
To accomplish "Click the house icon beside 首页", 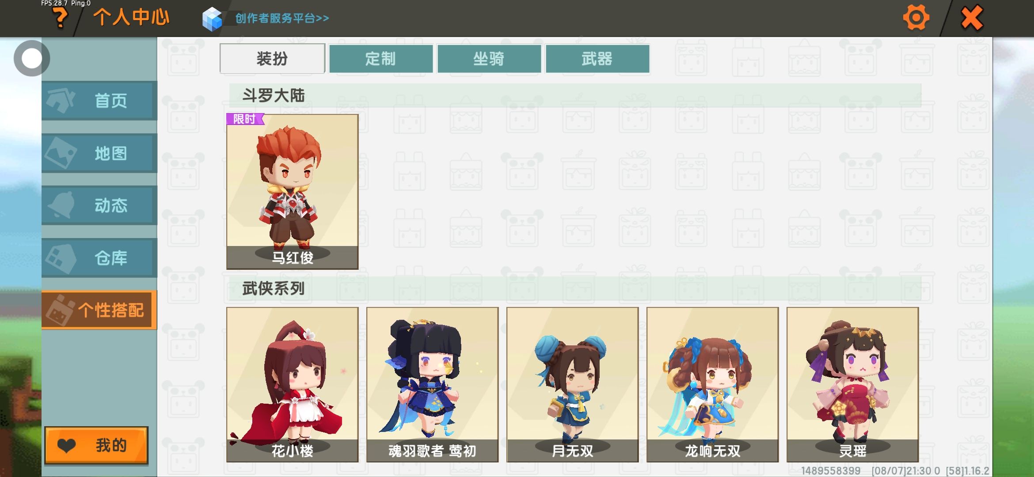I will [61, 100].
